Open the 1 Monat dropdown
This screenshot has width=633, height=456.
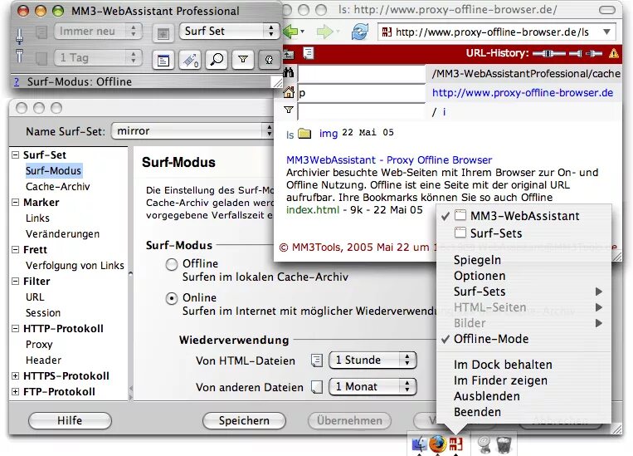(372, 386)
